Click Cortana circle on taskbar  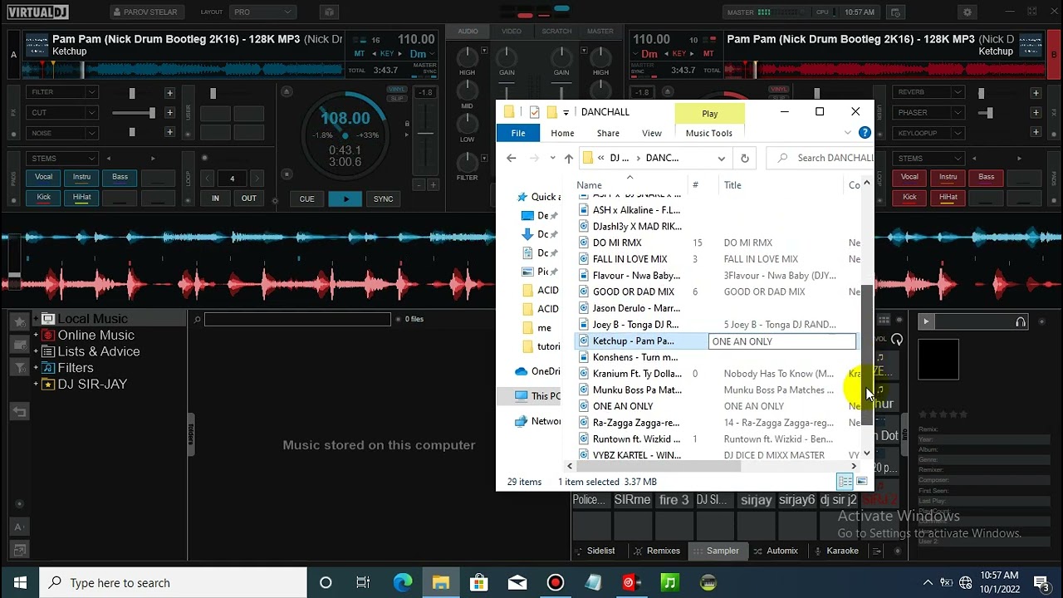(x=326, y=583)
